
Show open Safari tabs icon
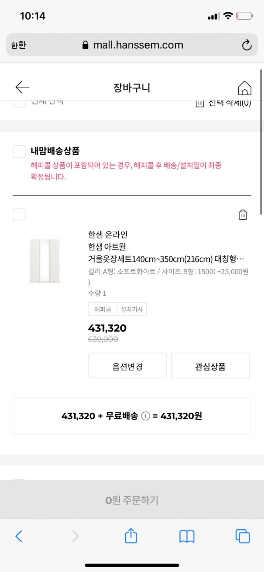click(x=243, y=536)
